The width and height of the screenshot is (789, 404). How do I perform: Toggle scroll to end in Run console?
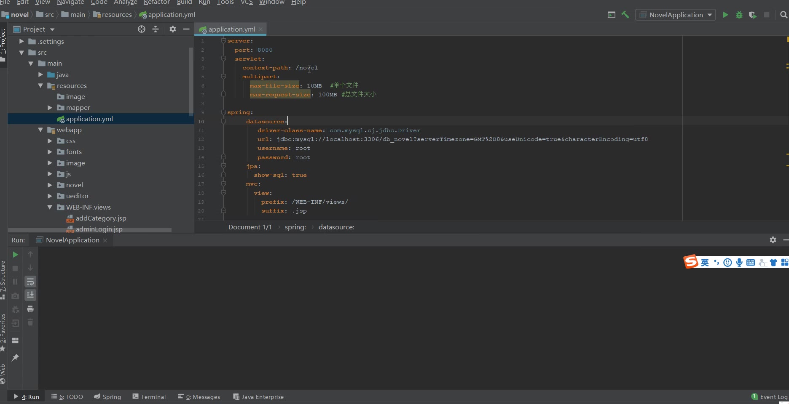(30, 295)
